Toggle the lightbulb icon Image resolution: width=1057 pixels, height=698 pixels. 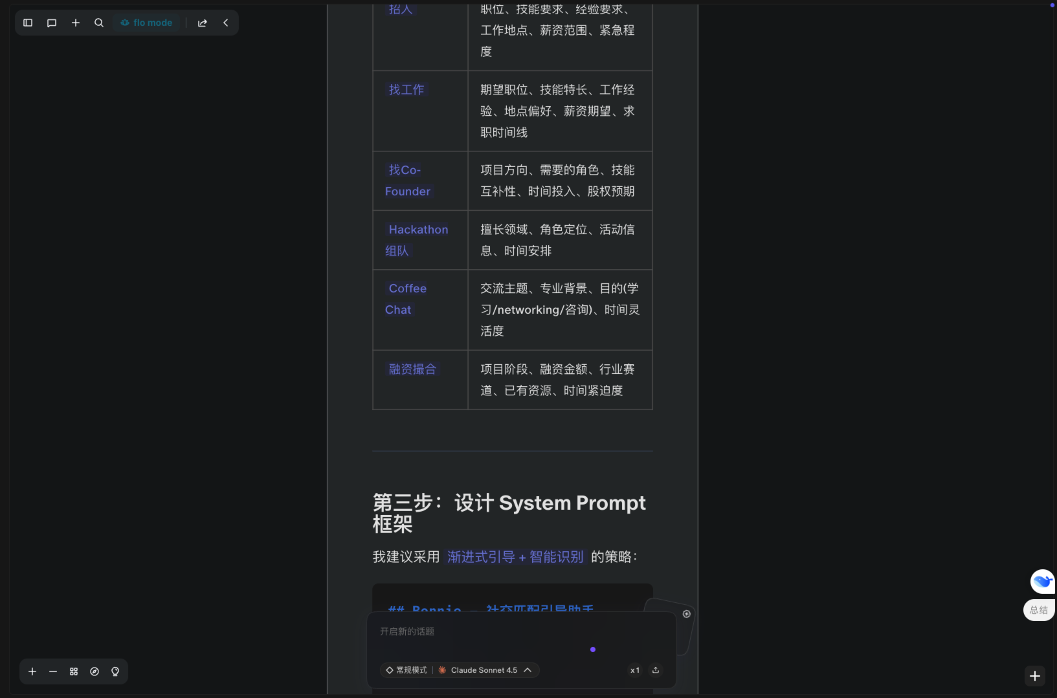tap(115, 671)
